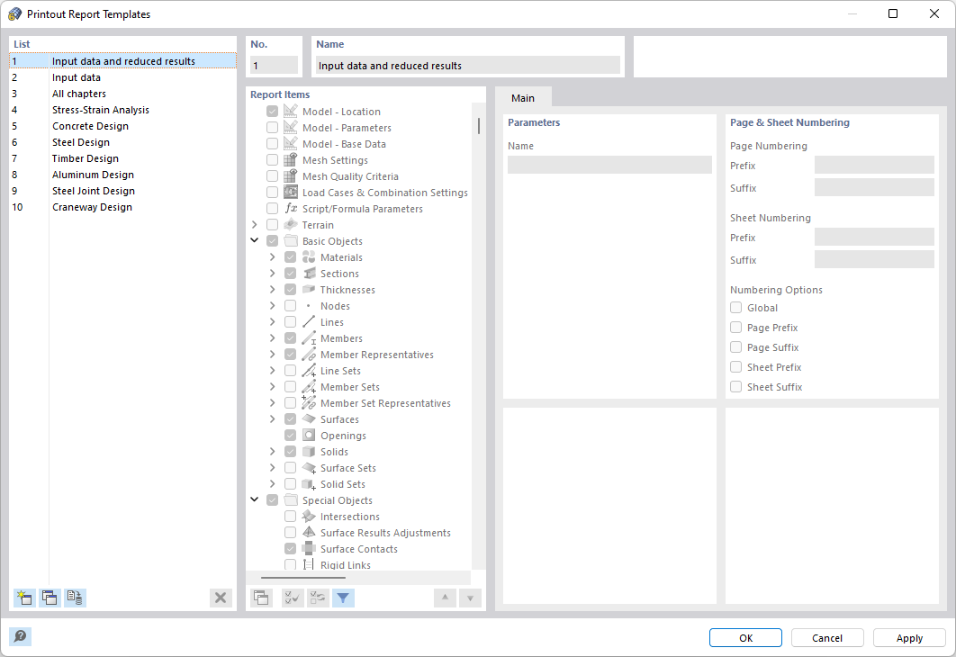956x657 pixels.
Task: Click the copy report items icon
Action: (x=260, y=598)
